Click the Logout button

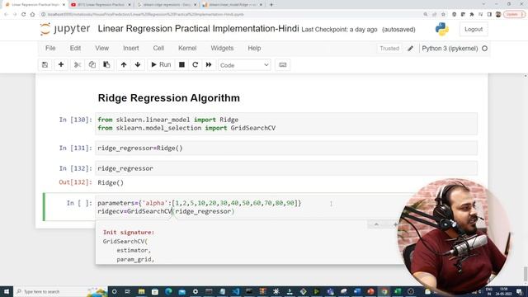[474, 30]
